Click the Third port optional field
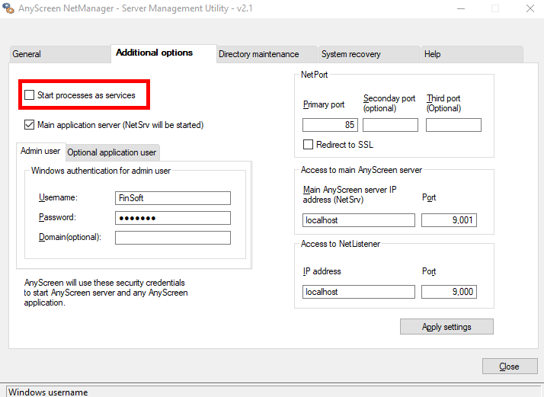 (453, 125)
